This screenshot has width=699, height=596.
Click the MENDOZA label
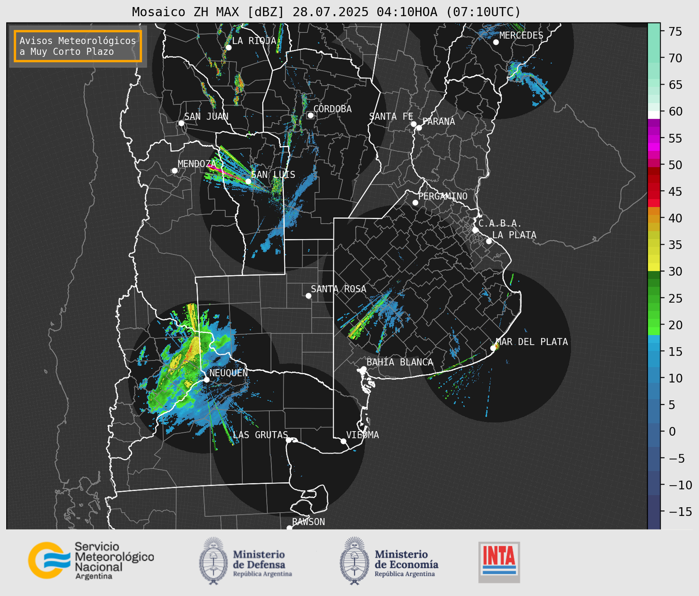[197, 164]
